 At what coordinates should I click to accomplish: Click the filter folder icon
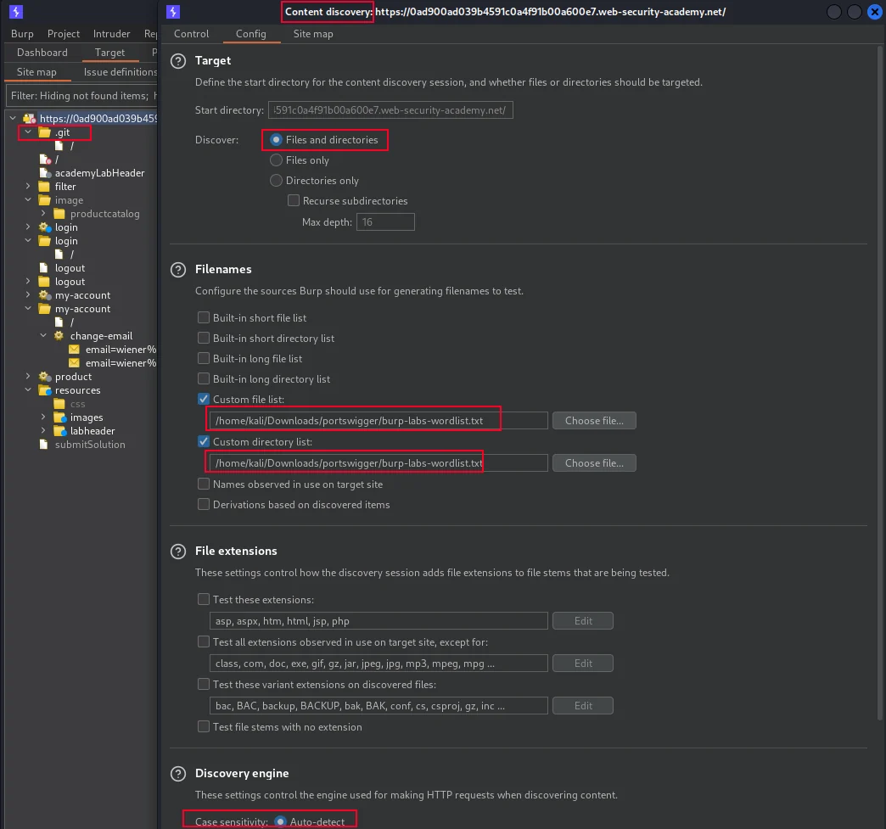[x=44, y=187]
